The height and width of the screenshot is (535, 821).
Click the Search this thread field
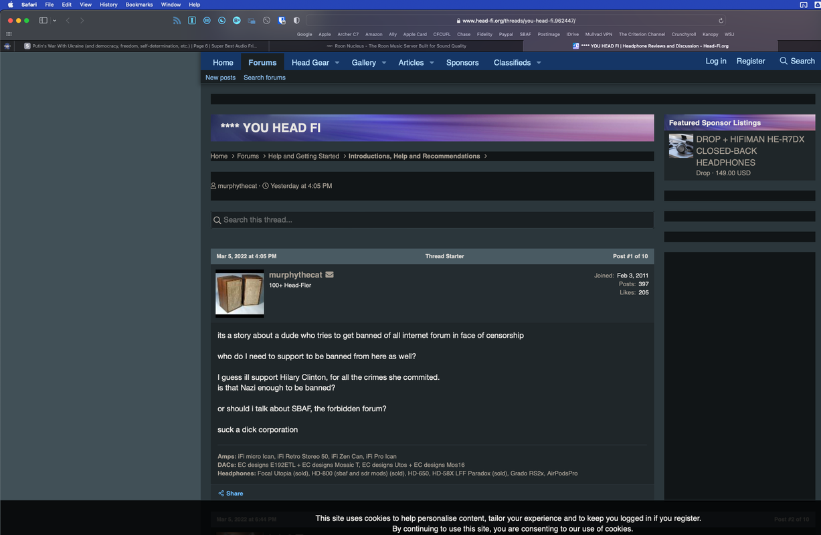(x=432, y=219)
